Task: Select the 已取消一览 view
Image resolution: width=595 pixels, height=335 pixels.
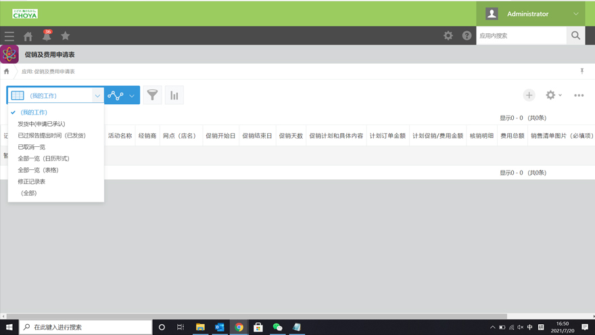Action: (x=55, y=147)
